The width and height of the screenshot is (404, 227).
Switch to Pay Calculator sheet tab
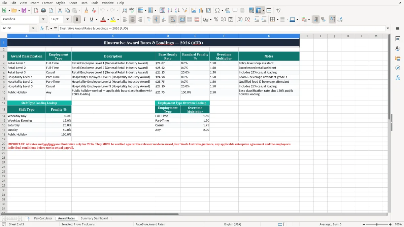pos(43,218)
